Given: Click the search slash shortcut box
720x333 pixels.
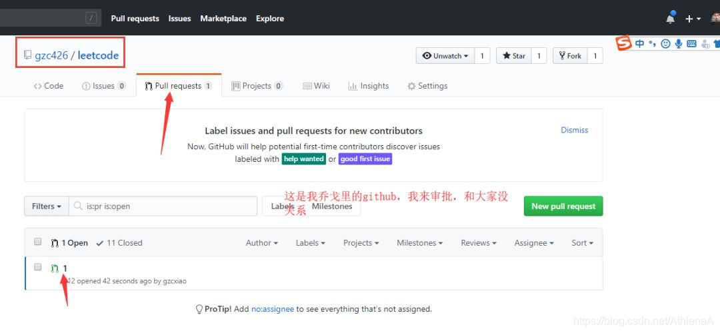Looking at the screenshot, I should click(x=91, y=19).
